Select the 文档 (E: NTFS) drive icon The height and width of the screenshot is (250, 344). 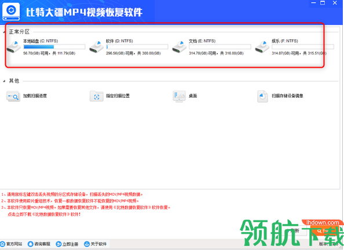[180, 47]
